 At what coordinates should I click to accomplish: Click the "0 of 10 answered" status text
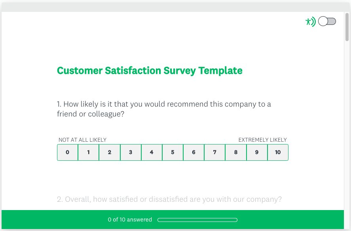[x=130, y=220]
